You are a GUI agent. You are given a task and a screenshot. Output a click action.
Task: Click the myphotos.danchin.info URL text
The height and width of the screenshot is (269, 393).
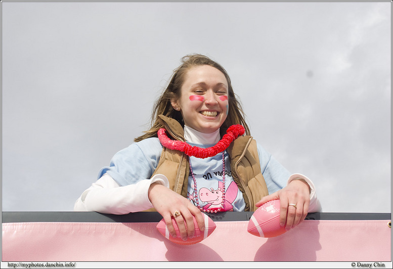(41, 264)
